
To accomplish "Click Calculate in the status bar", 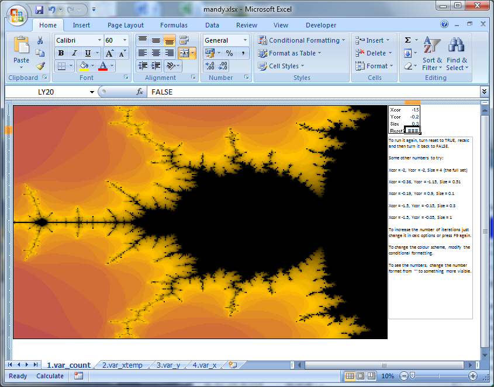I will coord(50,376).
